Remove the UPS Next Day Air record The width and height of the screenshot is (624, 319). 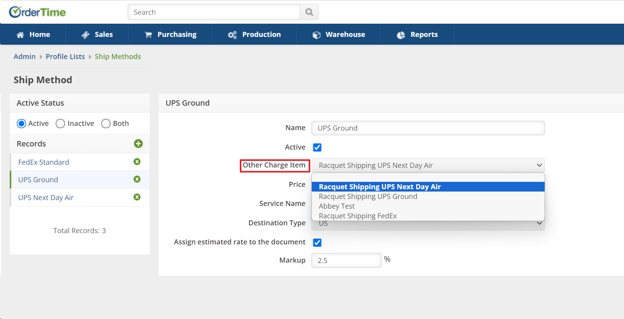tap(137, 197)
